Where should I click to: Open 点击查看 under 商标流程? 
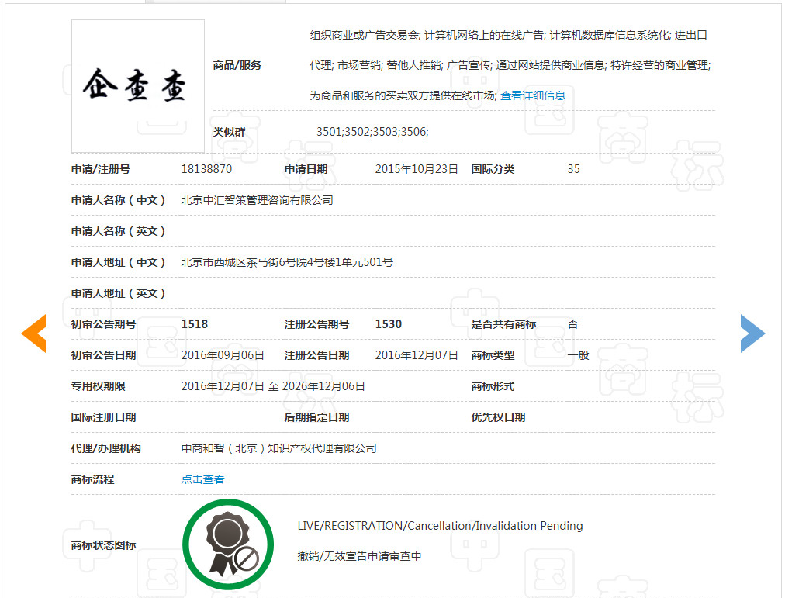tap(202, 479)
